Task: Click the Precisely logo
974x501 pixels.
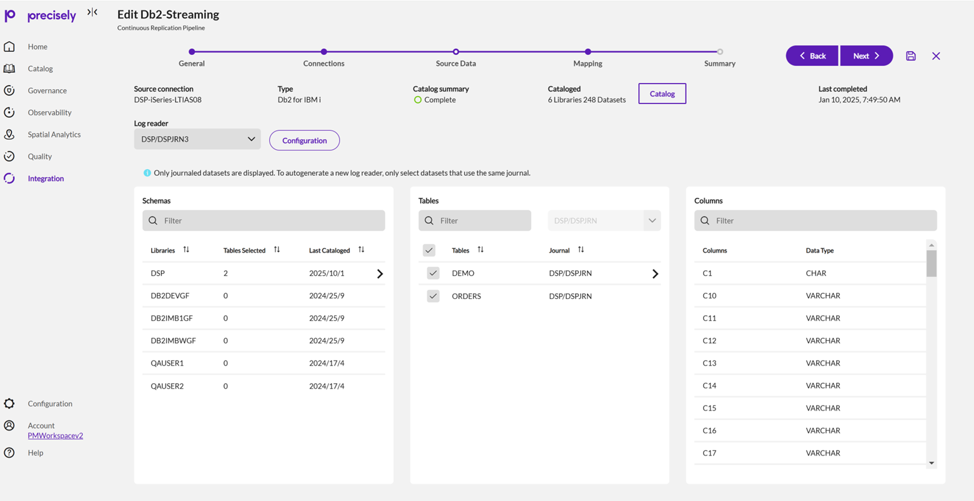Action: point(40,15)
